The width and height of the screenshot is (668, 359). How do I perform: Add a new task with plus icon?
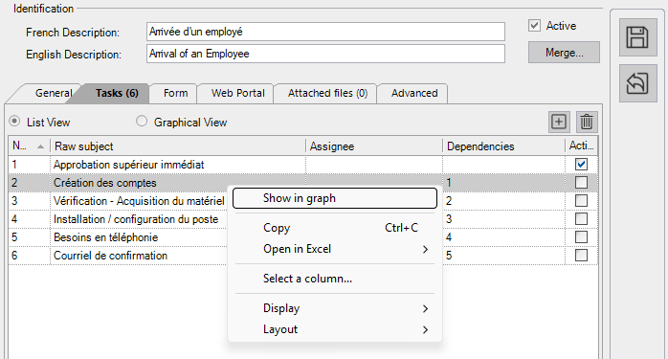pyautogui.click(x=559, y=122)
